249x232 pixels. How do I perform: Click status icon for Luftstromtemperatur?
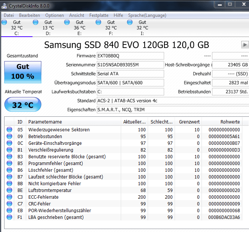click(x=9, y=190)
